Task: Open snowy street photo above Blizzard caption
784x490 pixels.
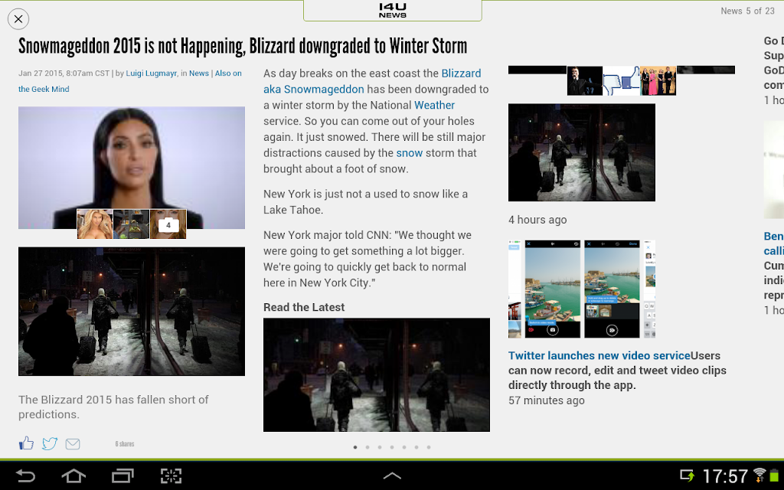Action: [x=132, y=311]
